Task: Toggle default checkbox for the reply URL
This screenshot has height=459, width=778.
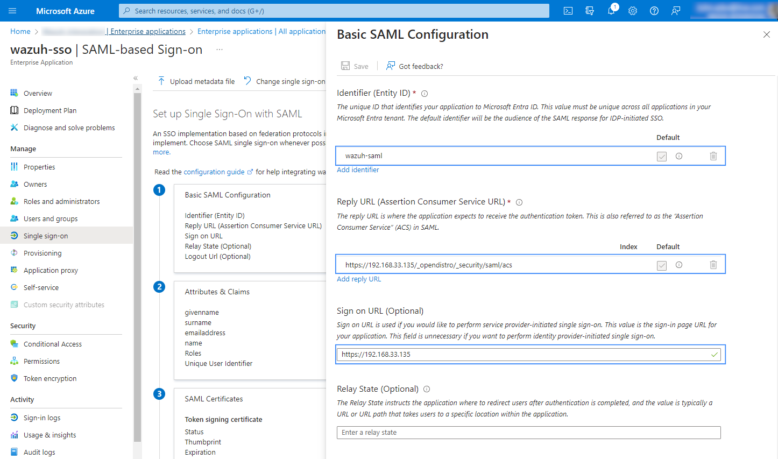Action: tap(662, 265)
